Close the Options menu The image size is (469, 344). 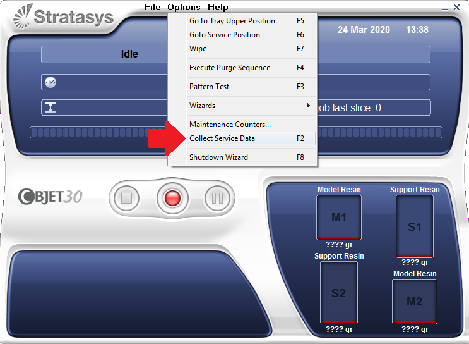pos(184,7)
